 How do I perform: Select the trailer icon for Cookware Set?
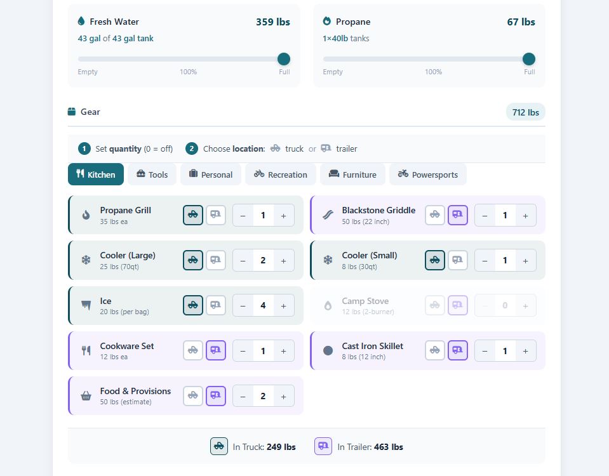215,350
